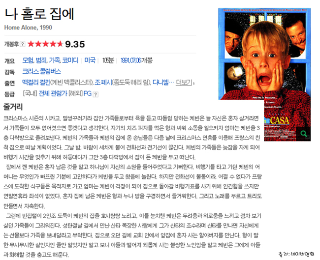Open actor 다니엘 link
The image size is (320, 260).
(160, 82)
